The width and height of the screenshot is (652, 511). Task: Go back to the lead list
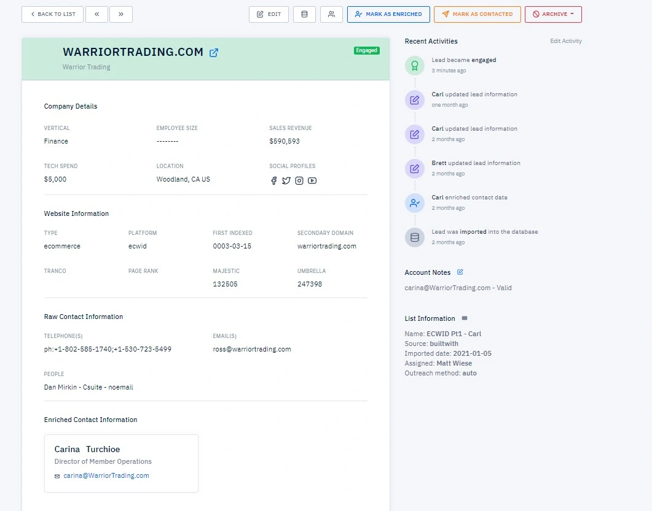click(52, 14)
